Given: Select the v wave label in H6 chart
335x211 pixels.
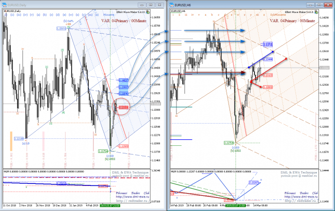Looking at the screenshot, I should [x=199, y=15].
